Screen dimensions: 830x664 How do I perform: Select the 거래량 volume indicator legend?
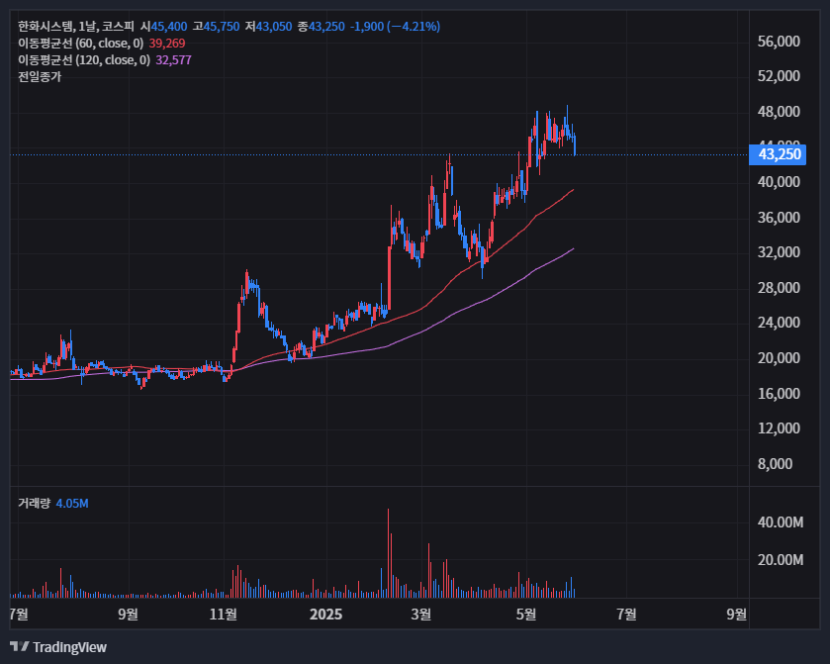(x=34, y=504)
